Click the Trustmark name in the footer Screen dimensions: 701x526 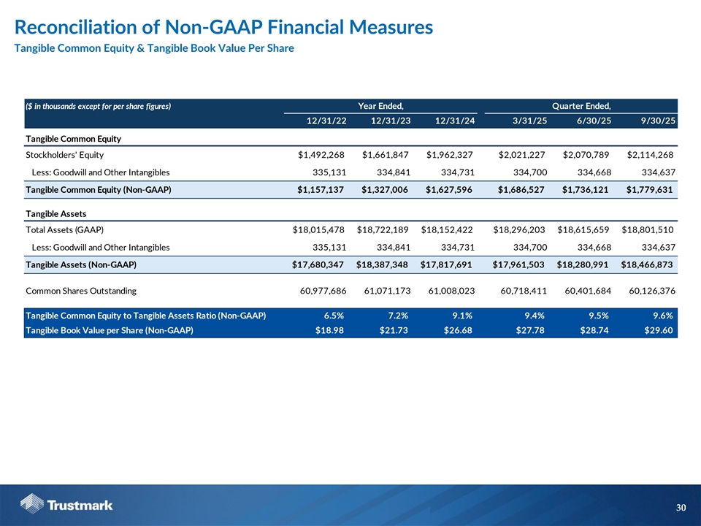click(79, 505)
